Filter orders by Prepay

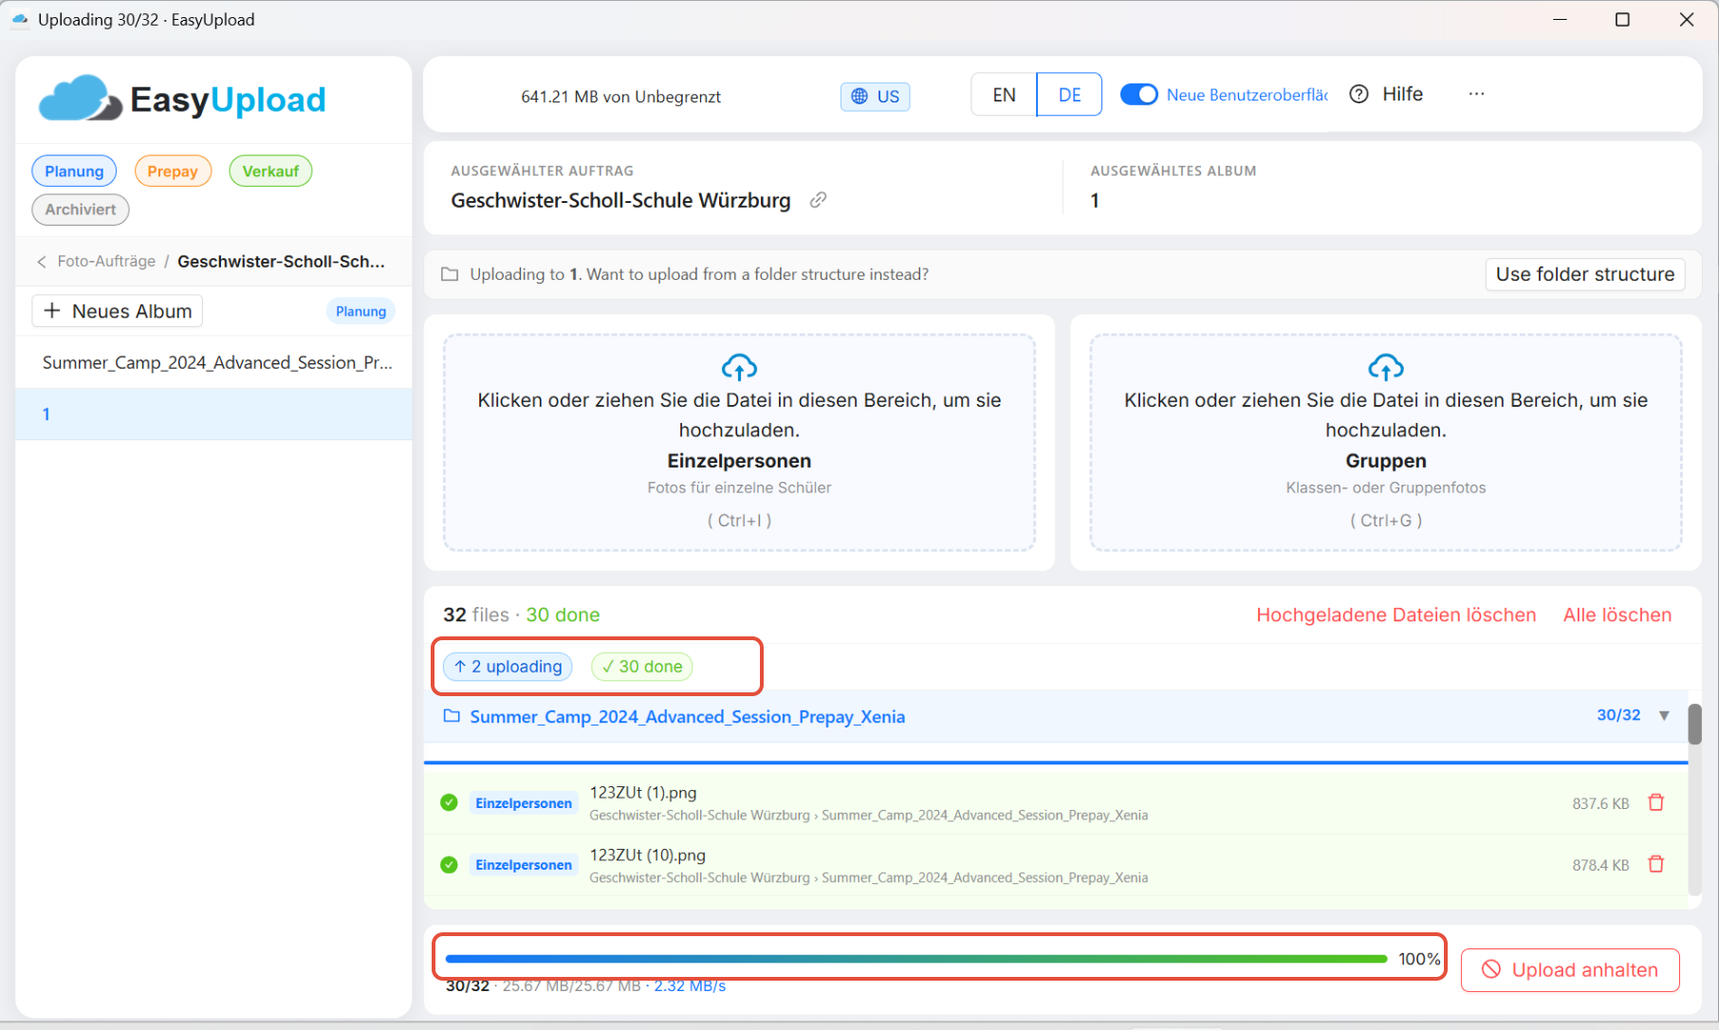point(173,171)
